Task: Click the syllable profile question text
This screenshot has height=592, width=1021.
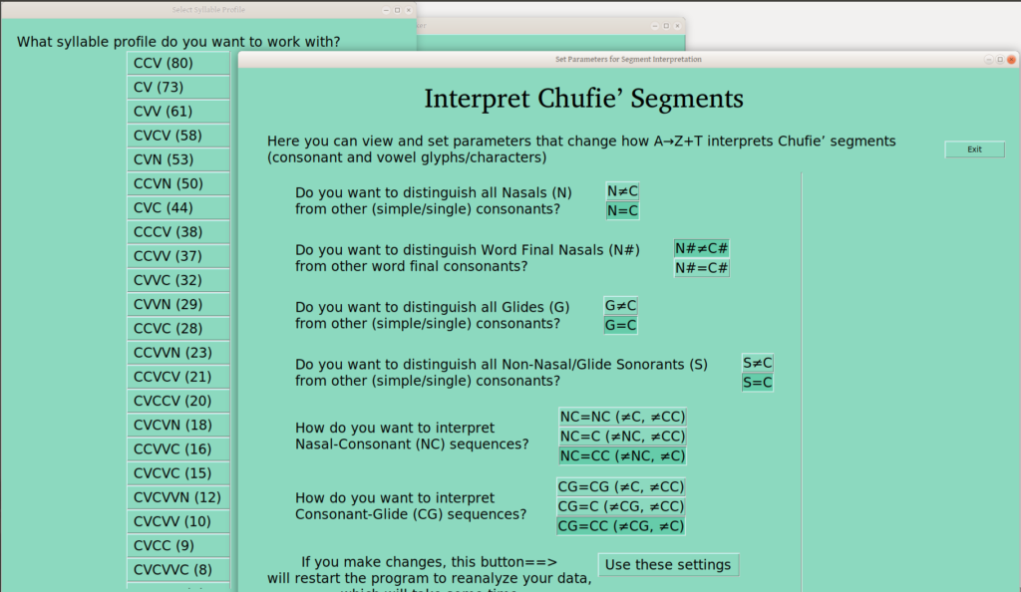Action: pyautogui.click(x=178, y=42)
